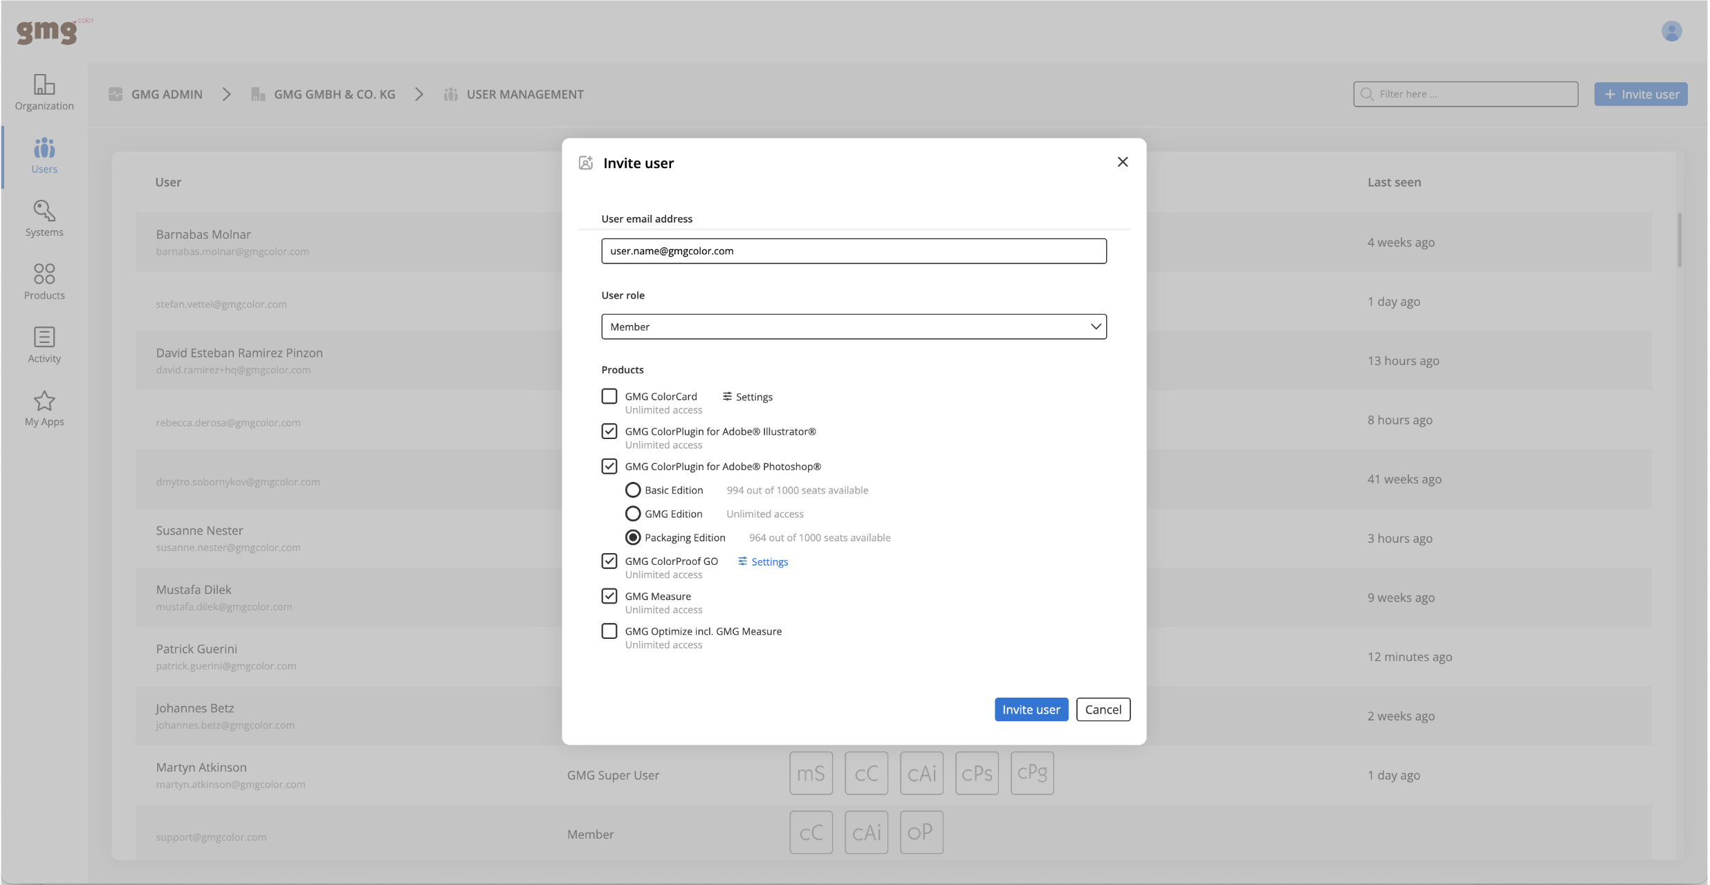Open Systems from the sidebar

coord(44,218)
